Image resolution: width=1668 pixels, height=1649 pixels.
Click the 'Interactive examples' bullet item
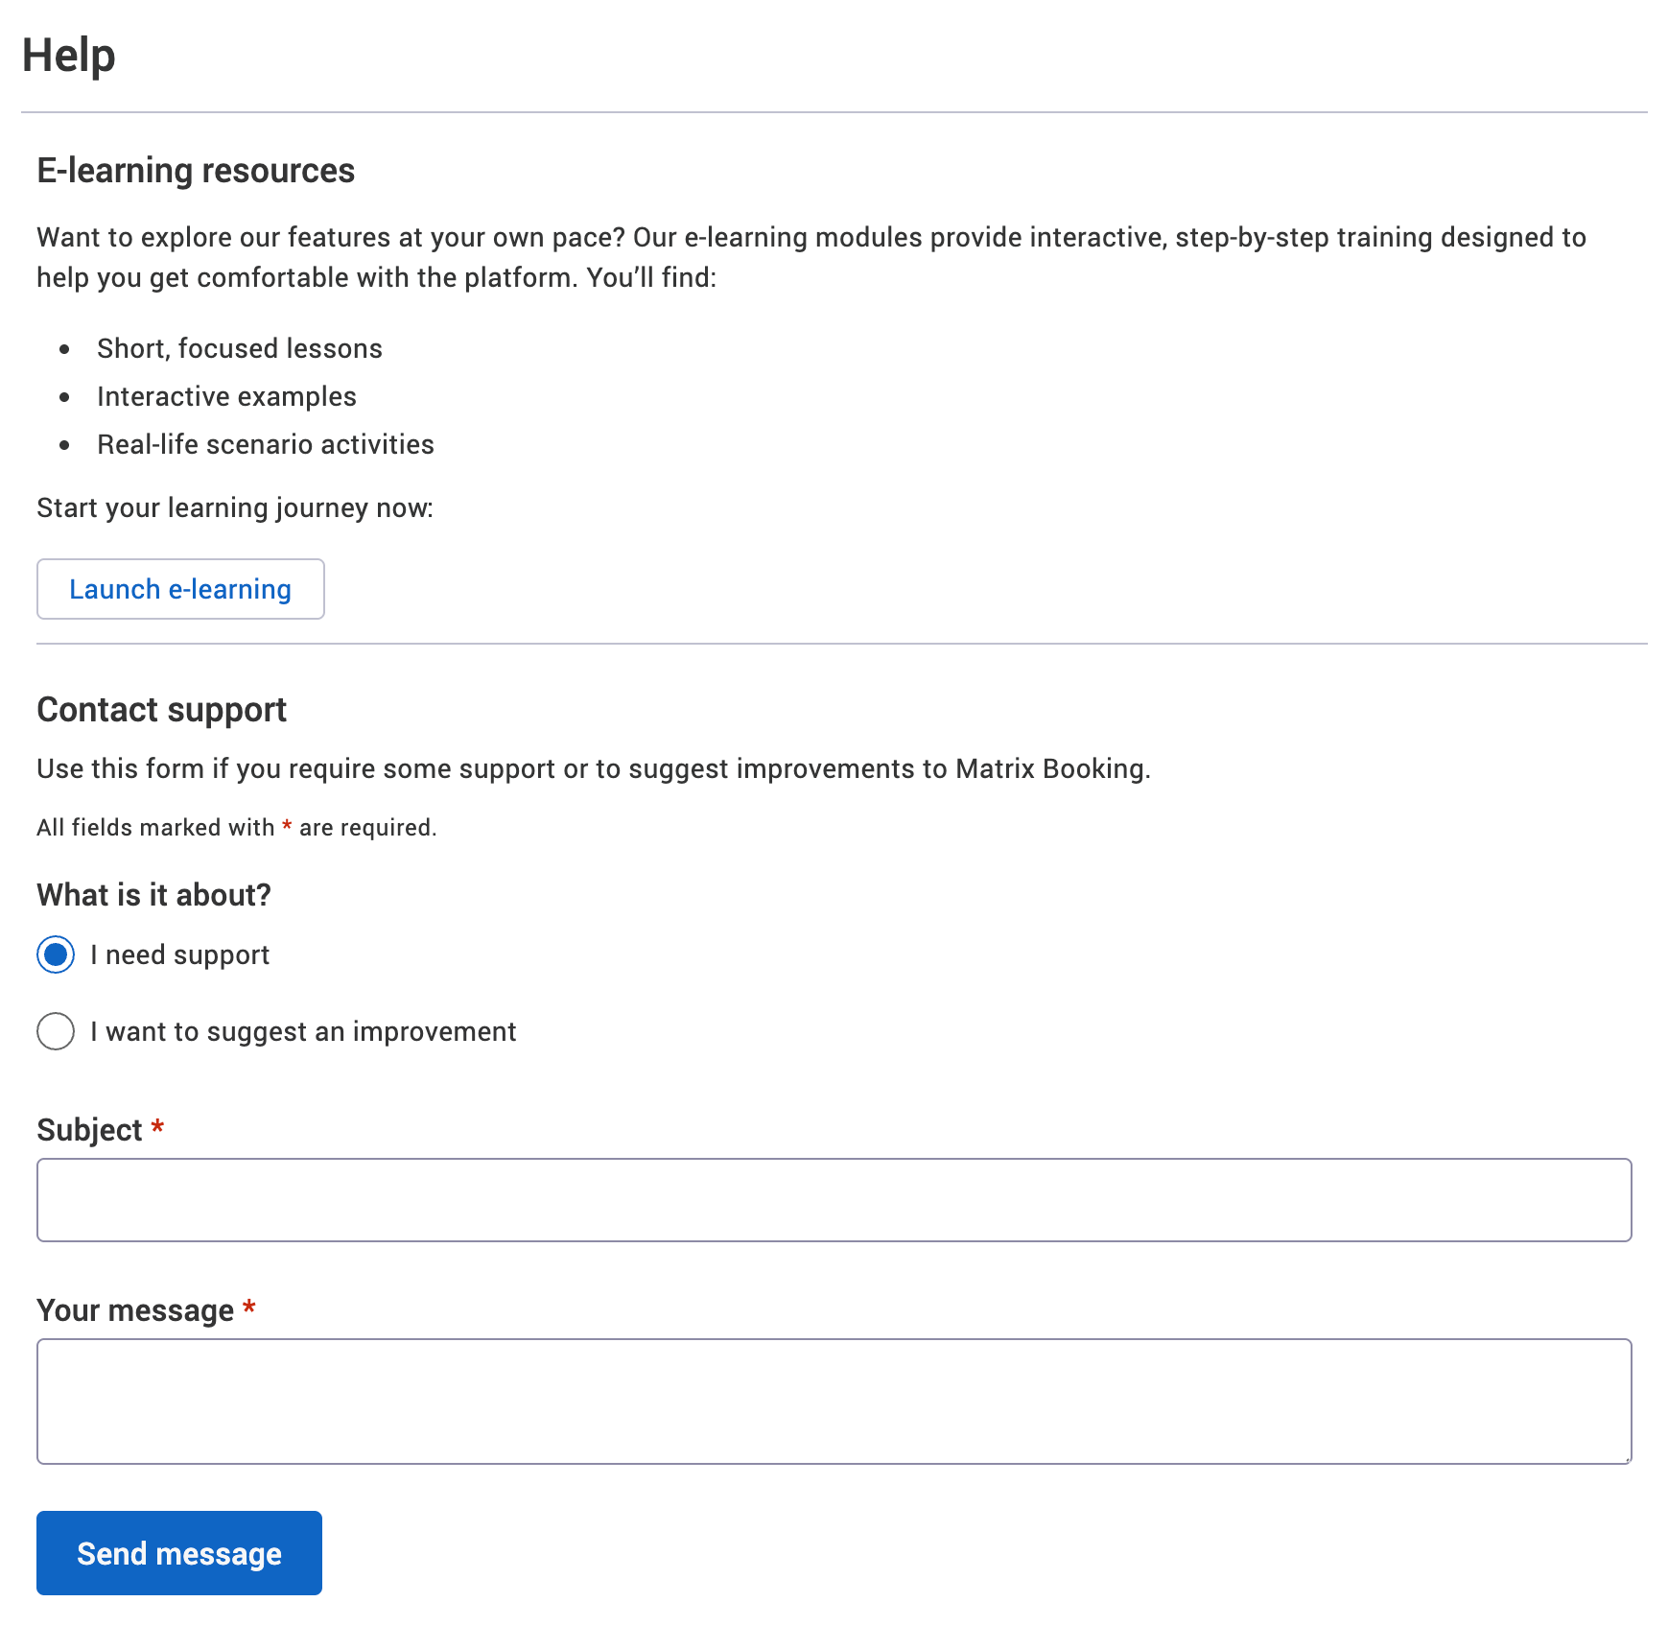[x=226, y=396]
